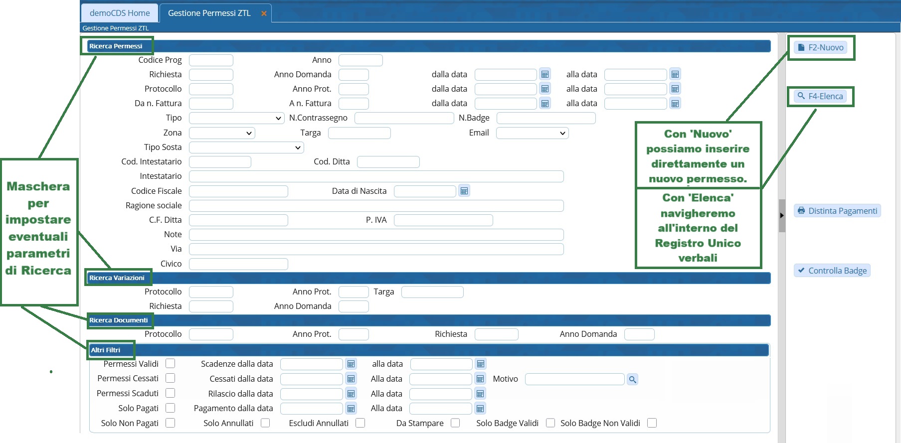Open the Zona dropdown list
The height and width of the screenshot is (443, 901).
tap(222, 133)
